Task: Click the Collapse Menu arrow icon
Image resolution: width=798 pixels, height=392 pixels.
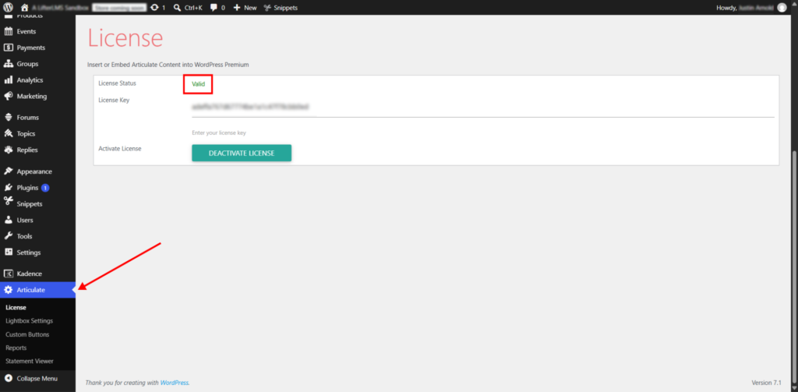Action: (8, 378)
